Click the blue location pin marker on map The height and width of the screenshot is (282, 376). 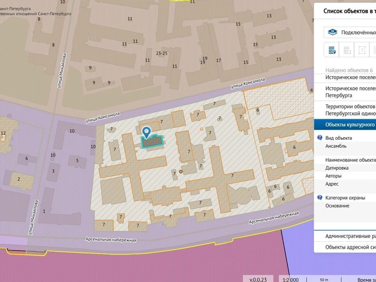146,132
